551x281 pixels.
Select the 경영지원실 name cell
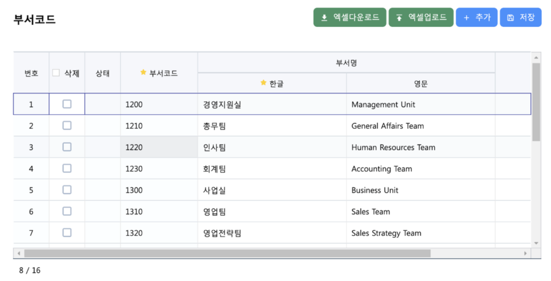272,104
